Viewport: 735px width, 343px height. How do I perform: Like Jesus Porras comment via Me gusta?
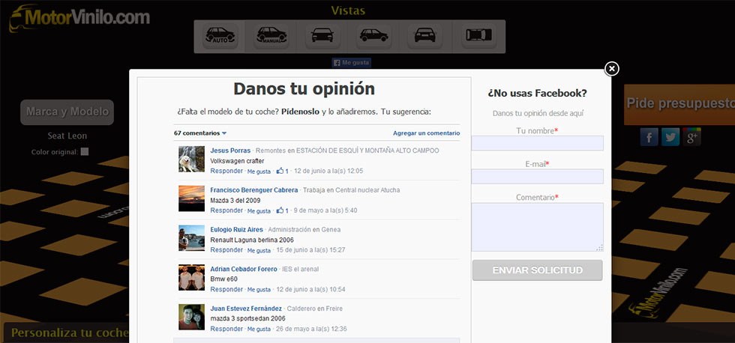(259, 171)
